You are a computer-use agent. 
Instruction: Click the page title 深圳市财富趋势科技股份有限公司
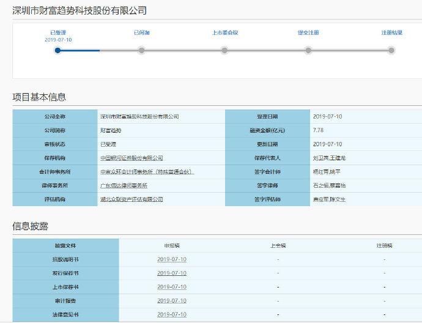[x=80, y=11]
